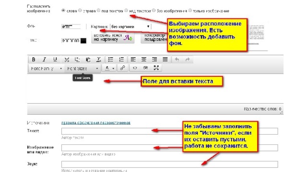Image resolution: width=307 pixels, height=172 pixels.
Task: Apply italic formatting
Action: pyautogui.click(x=44, y=60)
